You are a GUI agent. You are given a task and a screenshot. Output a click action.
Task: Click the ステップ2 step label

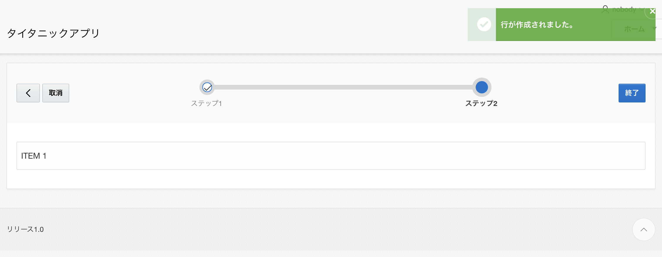481,103
